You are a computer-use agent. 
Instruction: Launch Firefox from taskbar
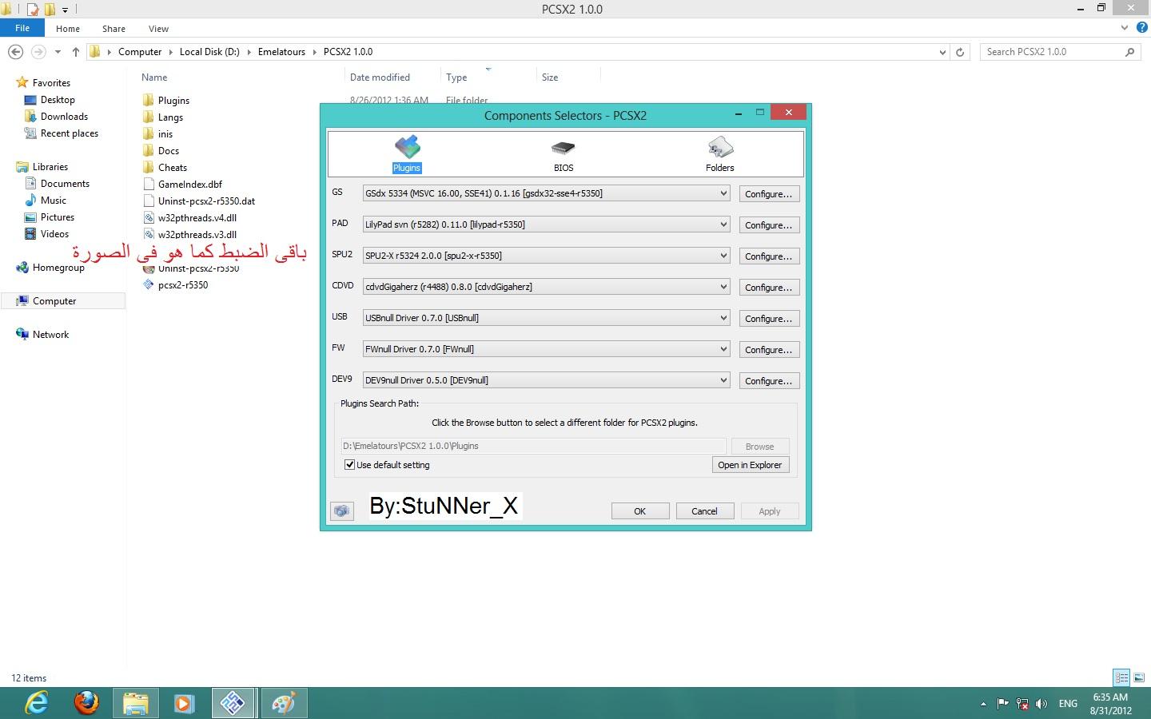click(x=86, y=703)
